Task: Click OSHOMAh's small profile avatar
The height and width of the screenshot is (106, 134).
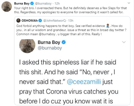Action: coord(18,21)
